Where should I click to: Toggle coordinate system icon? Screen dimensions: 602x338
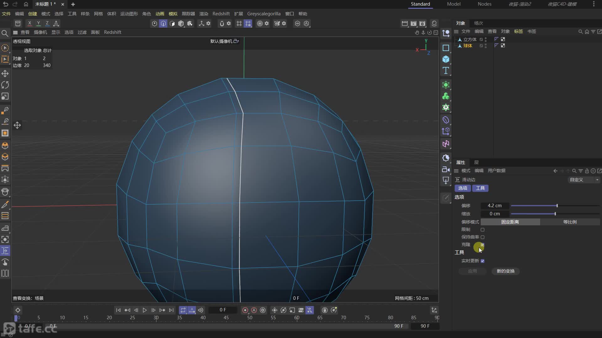tap(56, 23)
